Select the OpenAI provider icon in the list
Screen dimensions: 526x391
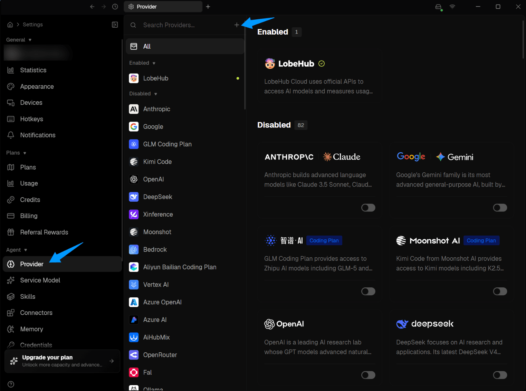[134, 179]
